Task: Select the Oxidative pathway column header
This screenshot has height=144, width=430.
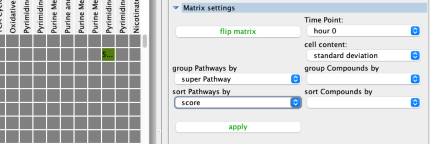Action: point(13,18)
